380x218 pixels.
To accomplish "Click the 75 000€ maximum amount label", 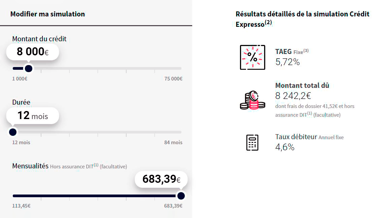I will [x=173, y=79].
